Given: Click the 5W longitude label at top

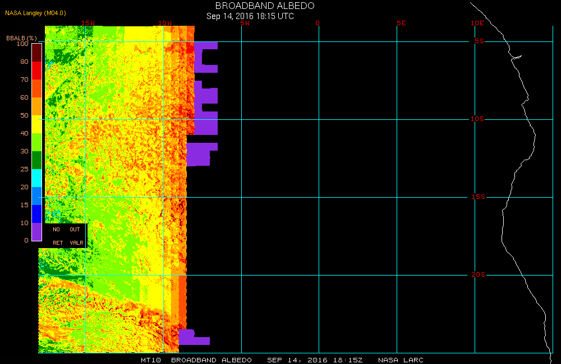Looking at the screenshot, I should [245, 24].
